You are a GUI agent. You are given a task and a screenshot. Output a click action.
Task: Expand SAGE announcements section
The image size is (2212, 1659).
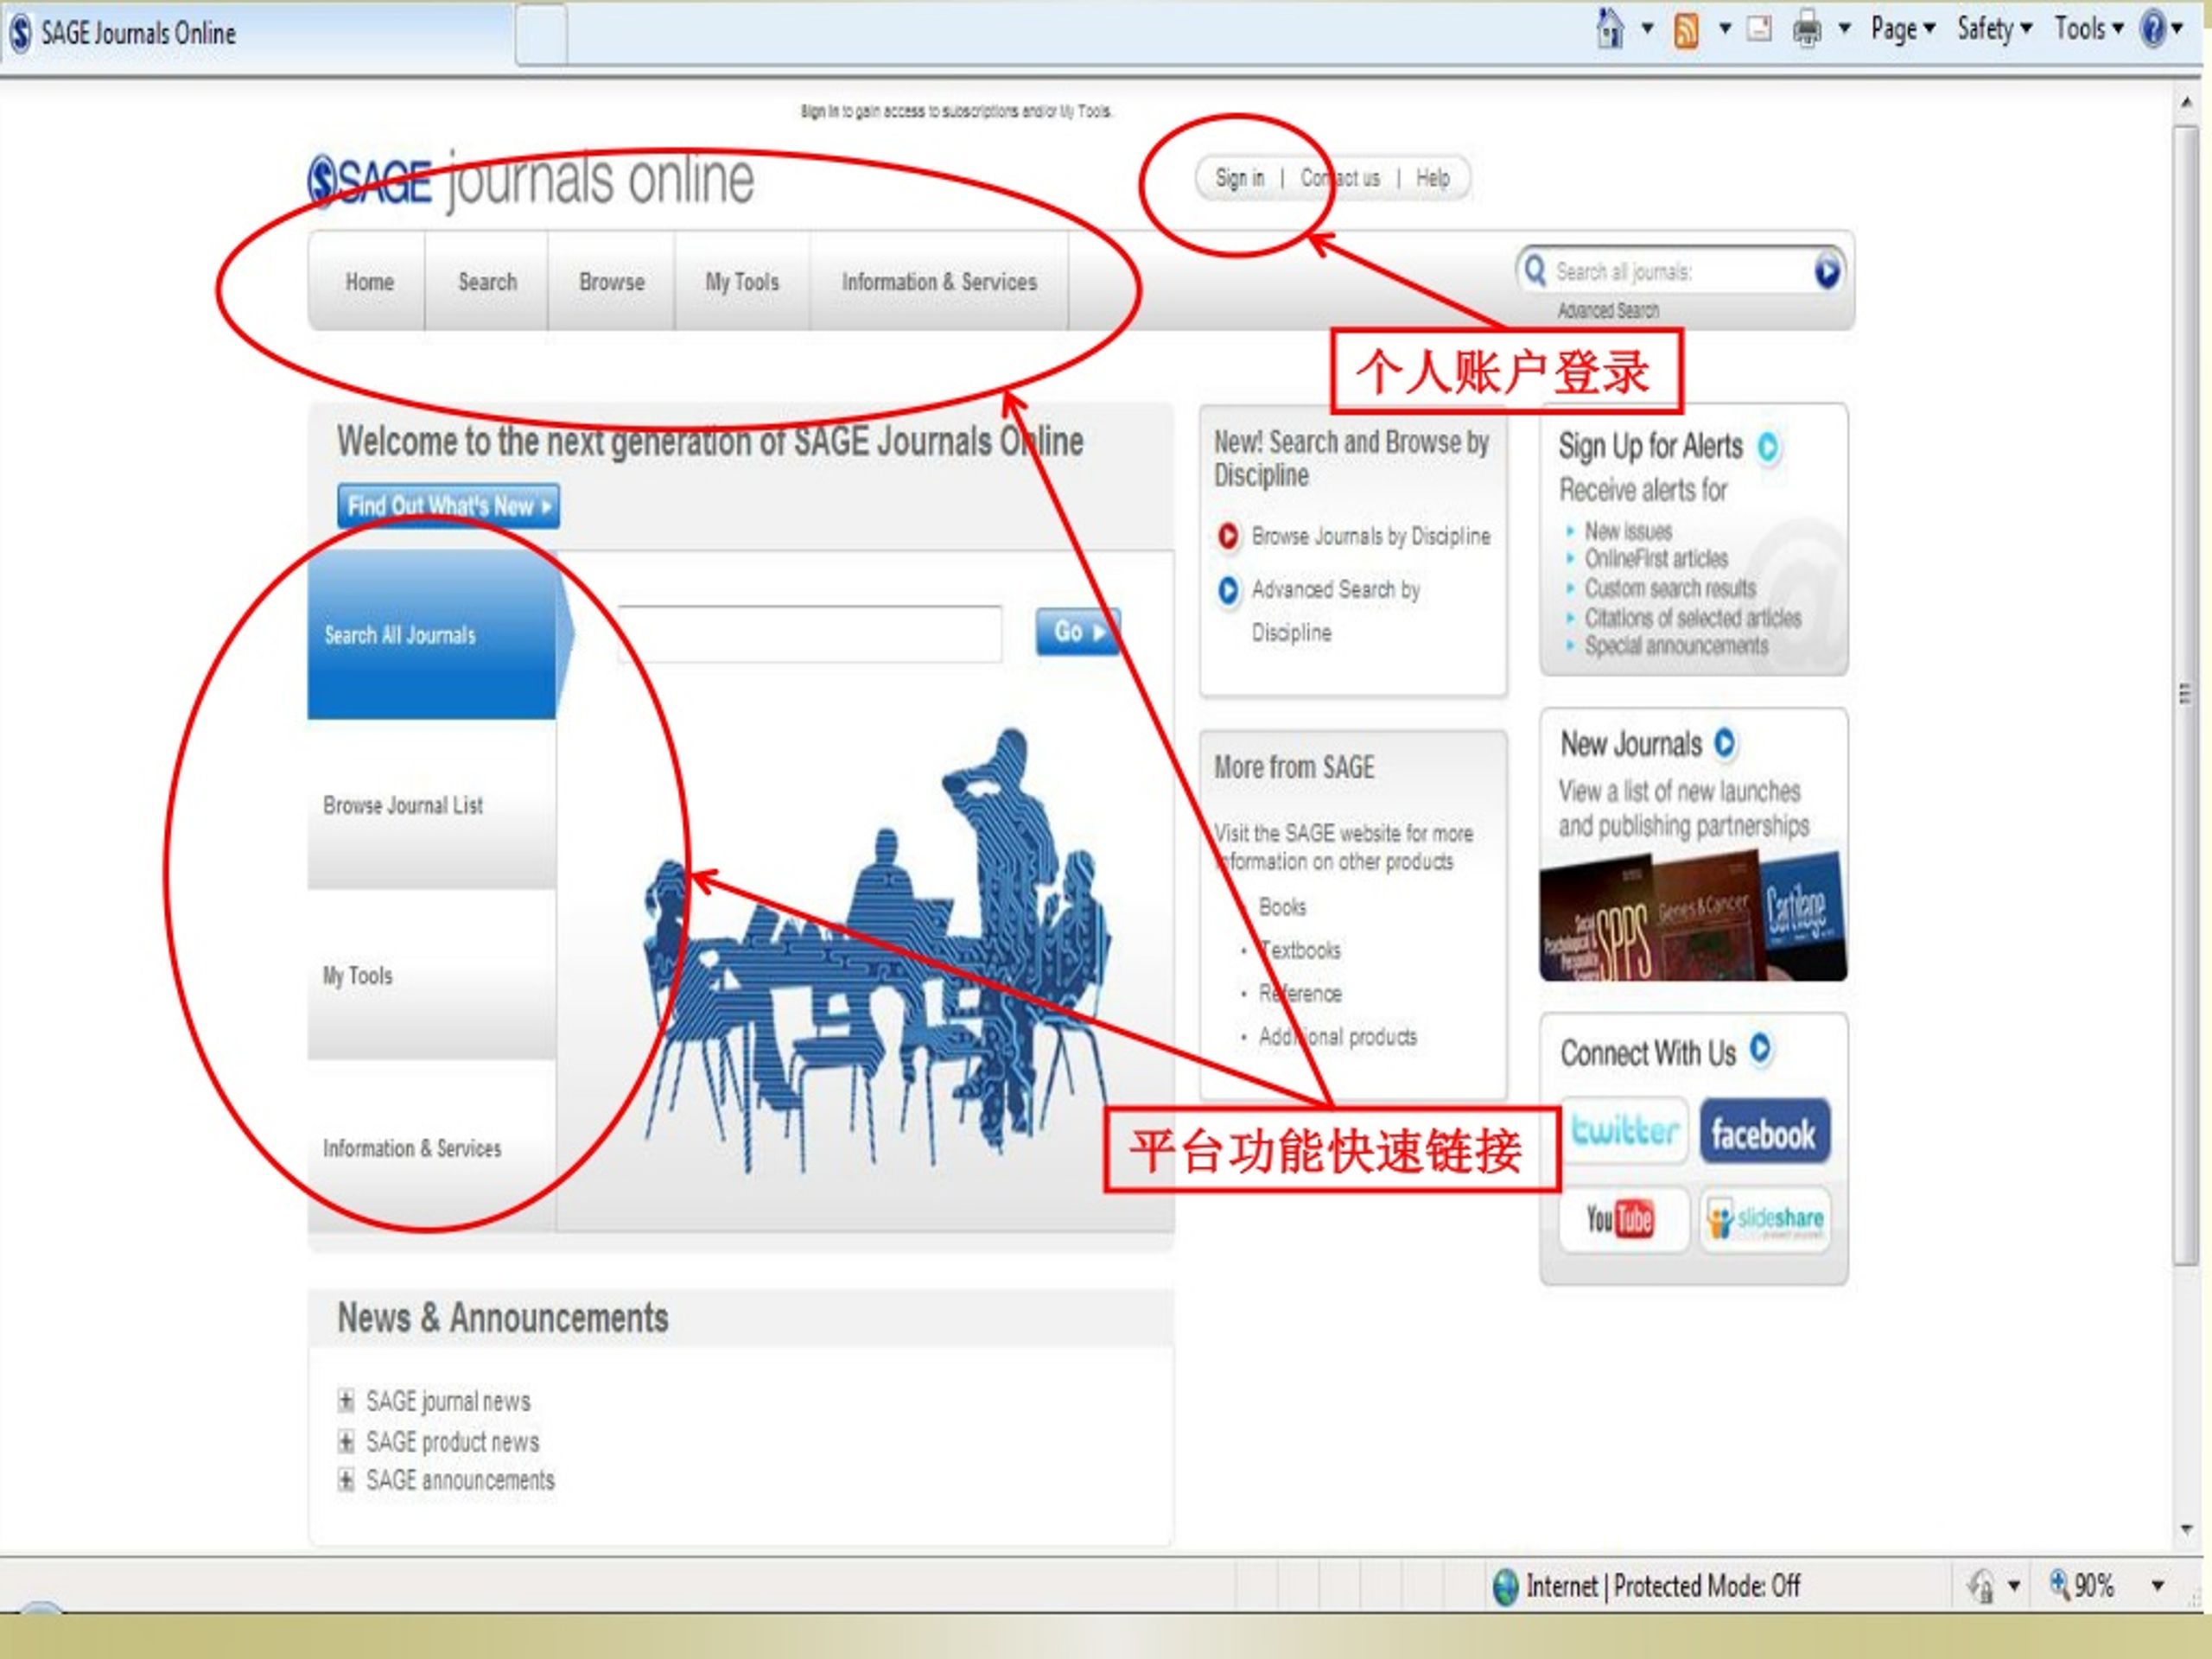click(x=346, y=1480)
